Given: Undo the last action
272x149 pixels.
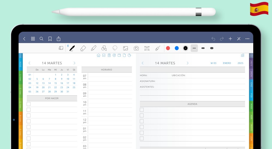Looking at the screenshot, I should click(x=213, y=39).
